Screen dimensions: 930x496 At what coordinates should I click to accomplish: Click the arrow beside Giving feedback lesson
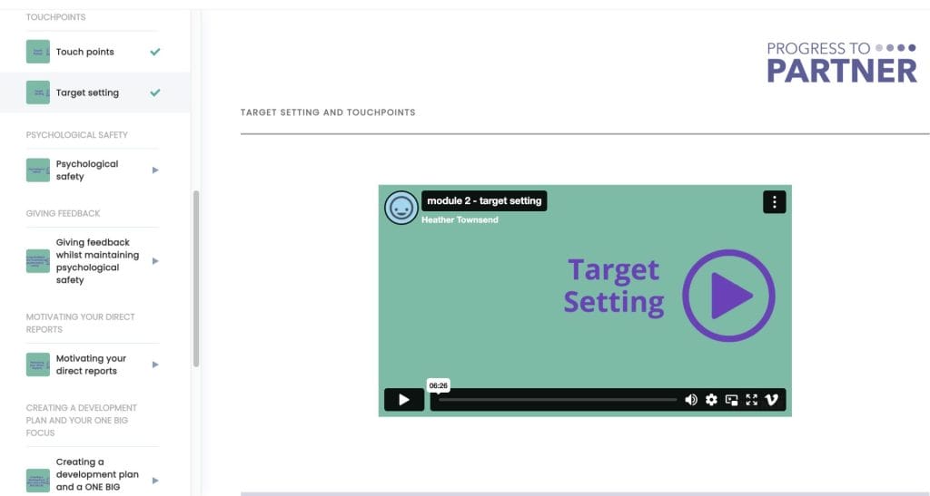click(155, 261)
